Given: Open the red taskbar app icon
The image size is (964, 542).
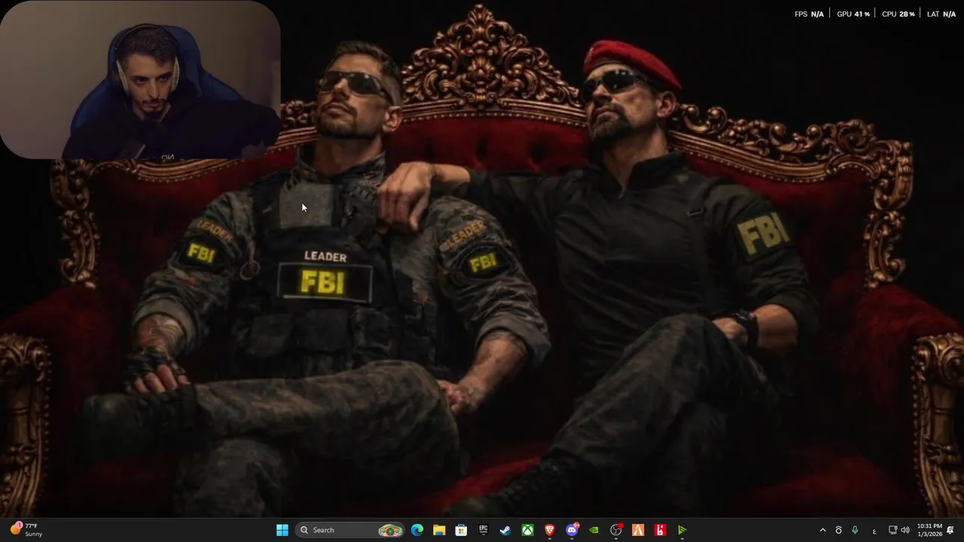Looking at the screenshot, I should click(x=660, y=530).
